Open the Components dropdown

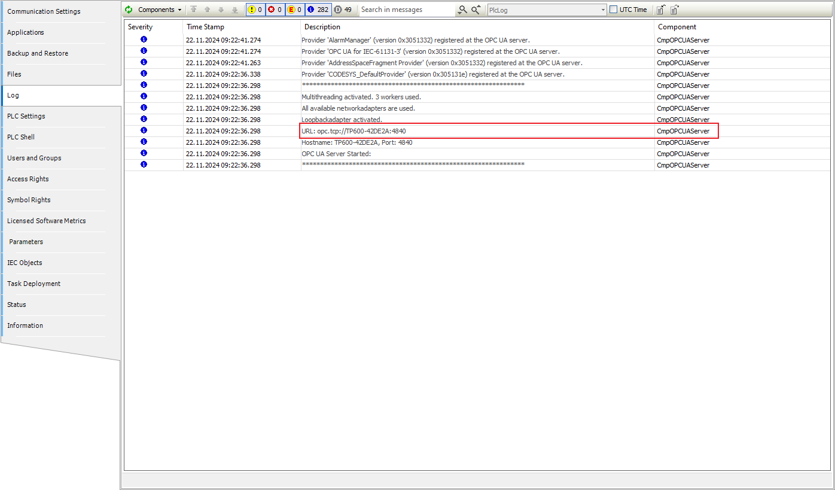(x=160, y=10)
